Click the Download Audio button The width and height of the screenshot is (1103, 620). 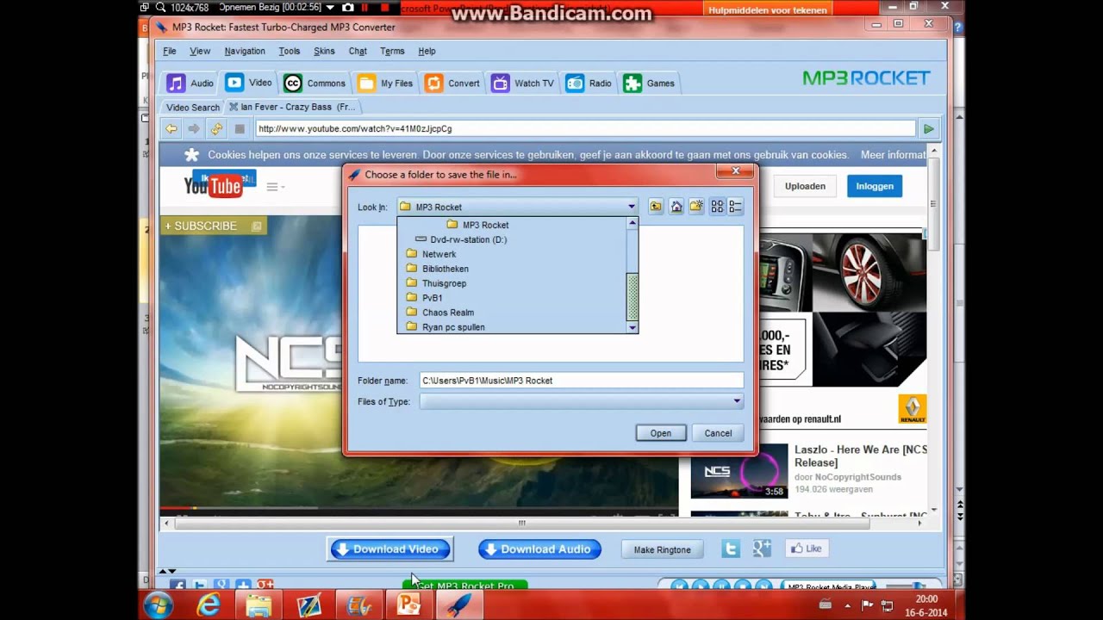coord(539,549)
